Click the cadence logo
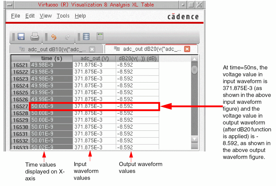 coord(183,17)
